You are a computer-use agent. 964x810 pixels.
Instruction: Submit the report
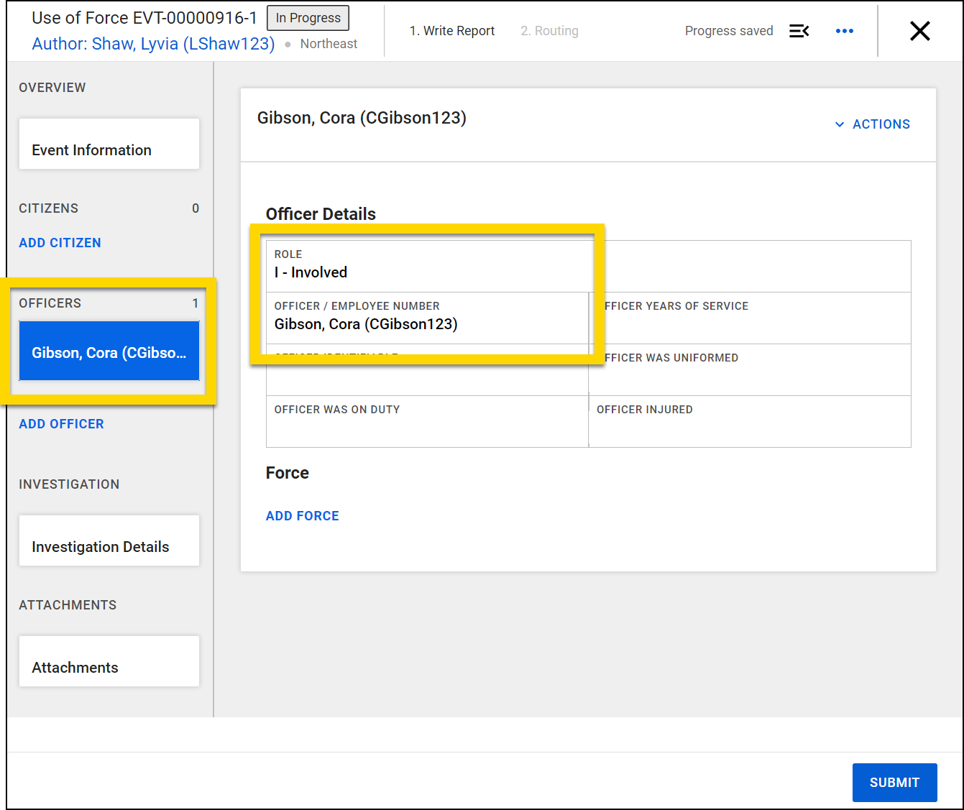[894, 783]
